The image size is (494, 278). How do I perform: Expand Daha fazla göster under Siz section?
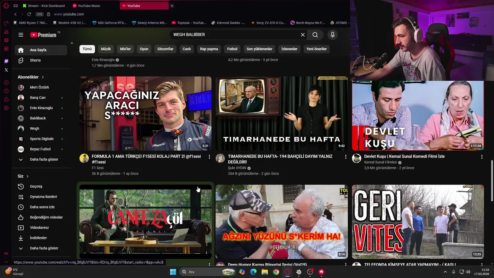41,248
